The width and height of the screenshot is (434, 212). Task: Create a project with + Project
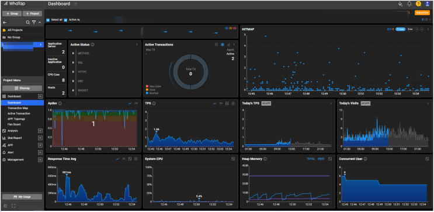tap(32, 13)
